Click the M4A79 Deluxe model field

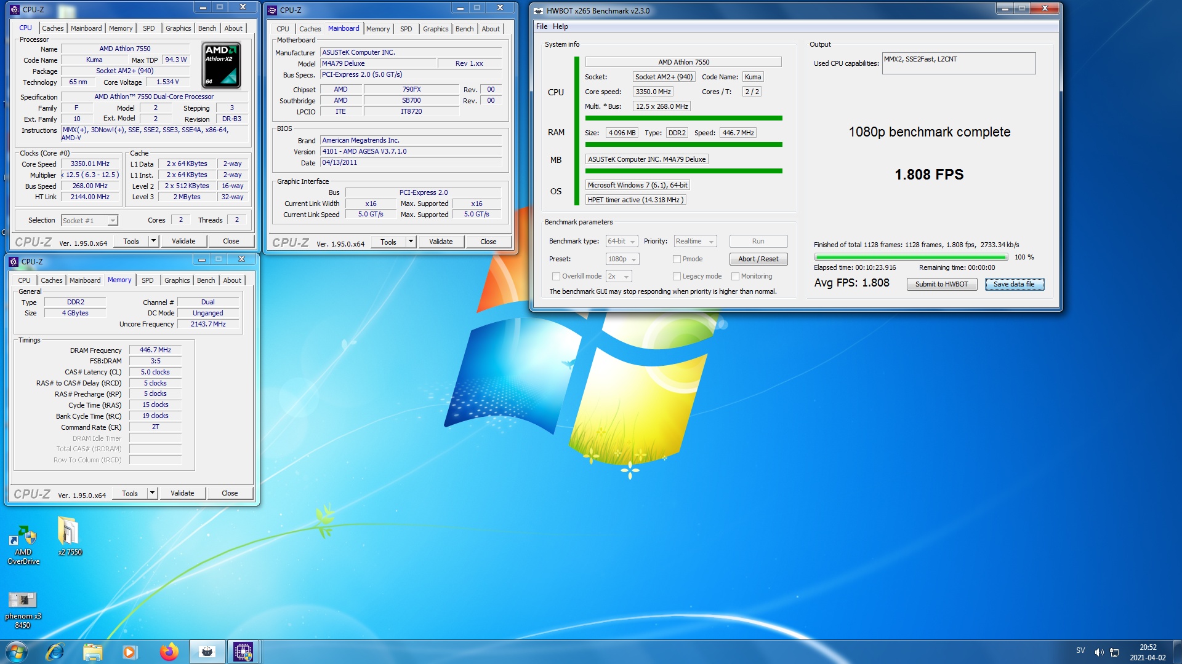pos(379,63)
